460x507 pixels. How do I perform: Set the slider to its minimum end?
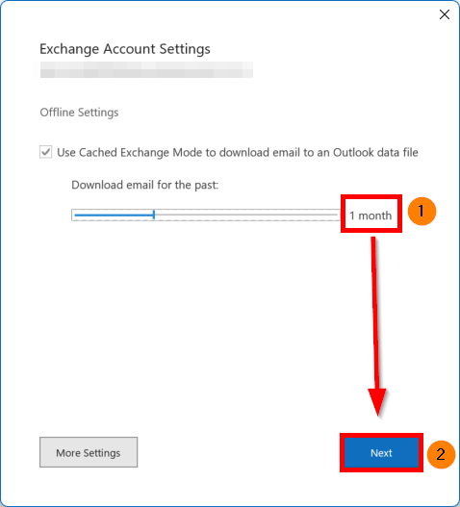(75, 215)
